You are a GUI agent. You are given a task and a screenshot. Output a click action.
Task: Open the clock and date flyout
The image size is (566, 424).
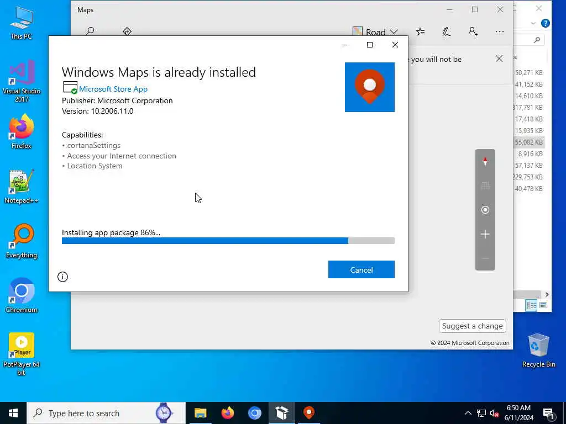click(518, 413)
